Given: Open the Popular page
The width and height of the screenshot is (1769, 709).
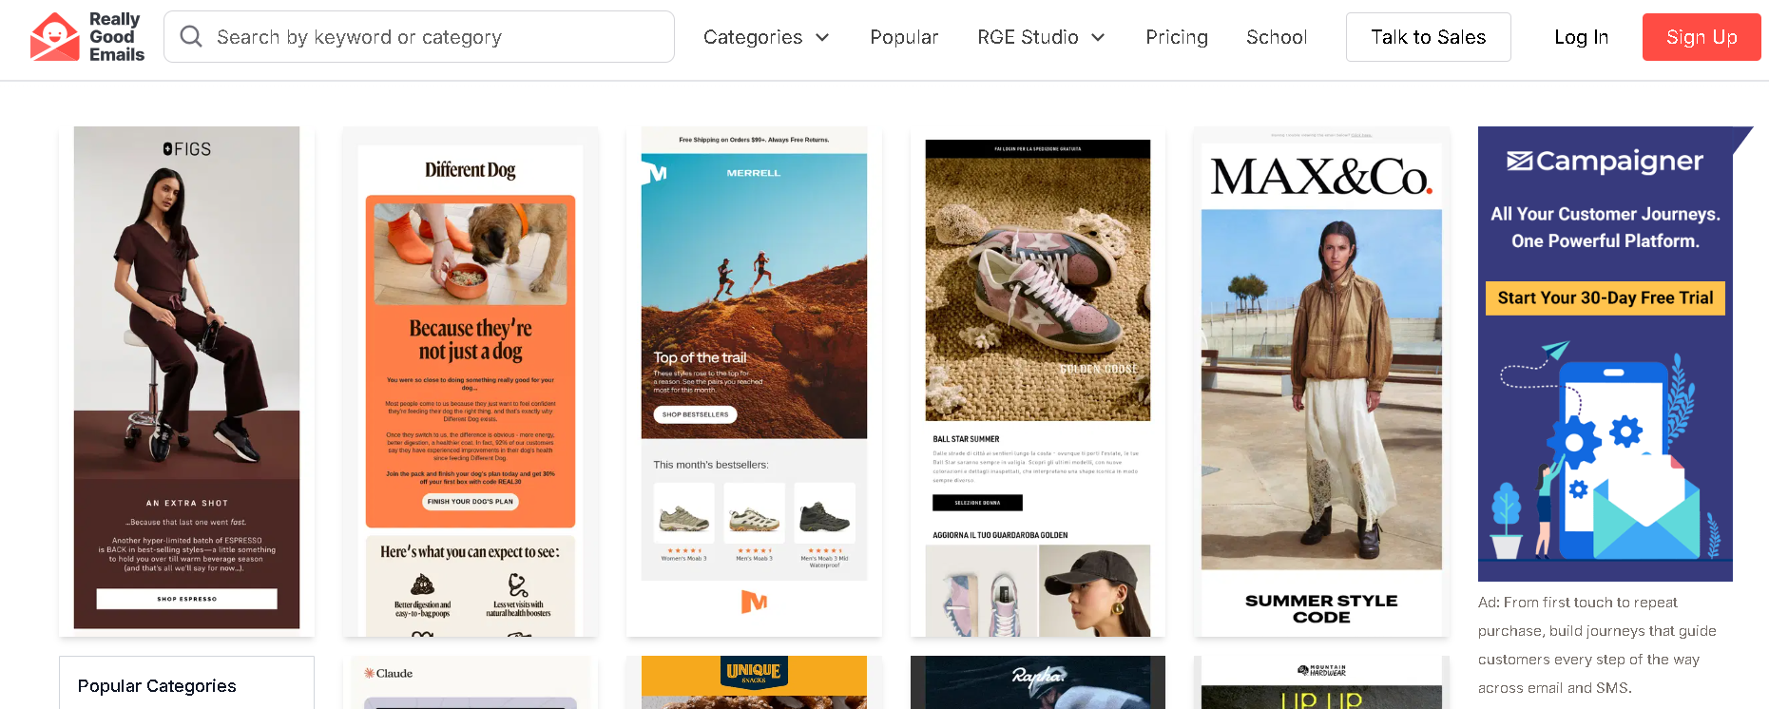Looking at the screenshot, I should tap(904, 37).
